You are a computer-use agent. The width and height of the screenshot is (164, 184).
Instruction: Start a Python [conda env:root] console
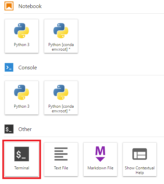coord(61,98)
